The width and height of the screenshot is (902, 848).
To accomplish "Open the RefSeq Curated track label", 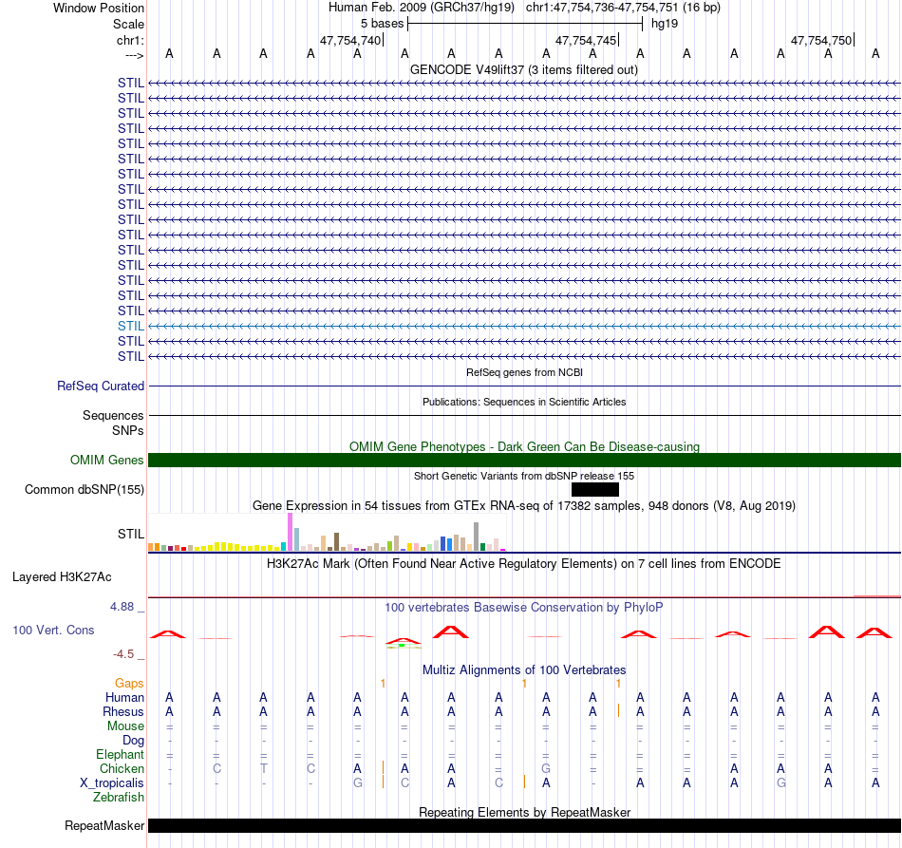I will coord(100,386).
